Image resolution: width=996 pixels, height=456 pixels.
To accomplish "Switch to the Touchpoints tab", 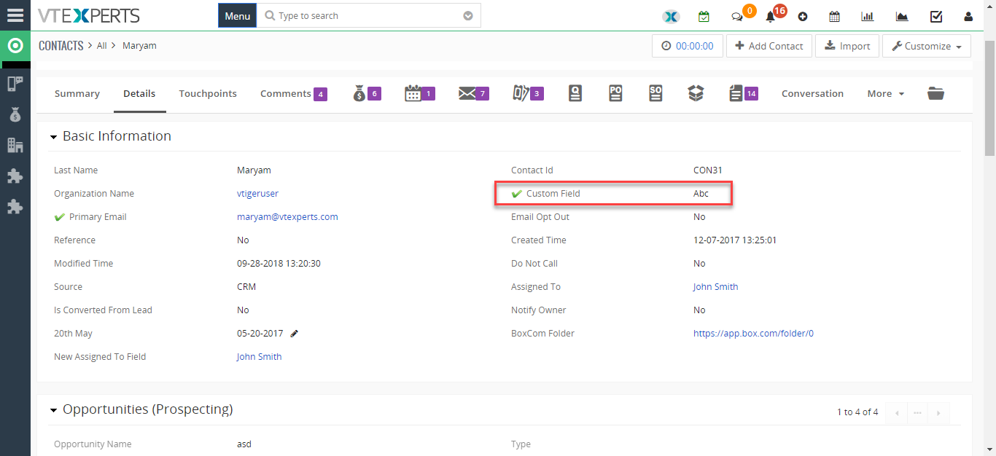I will click(208, 93).
